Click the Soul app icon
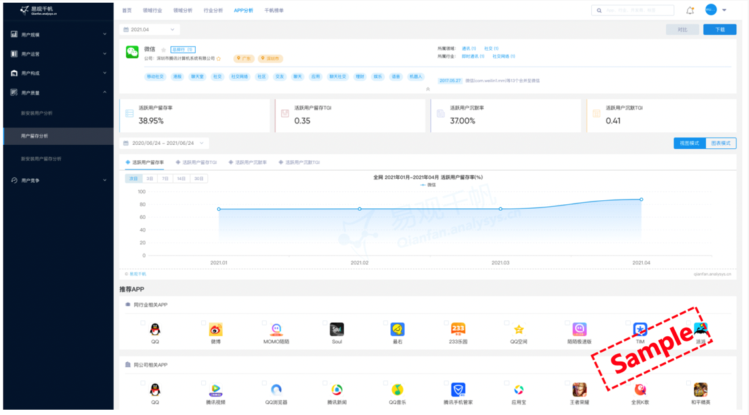This screenshot has height=415, width=749. (337, 329)
